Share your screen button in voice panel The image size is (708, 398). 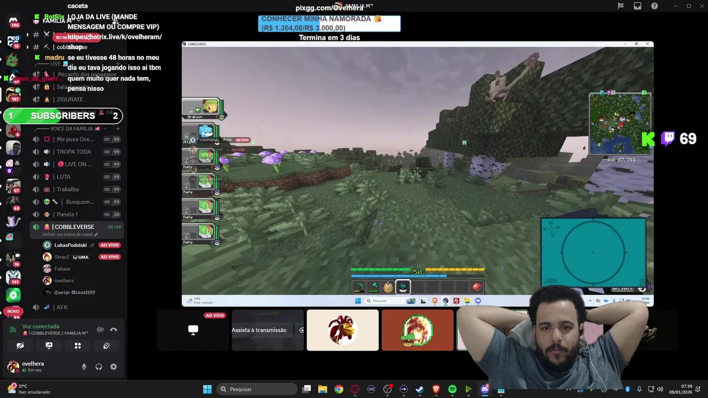click(x=49, y=345)
